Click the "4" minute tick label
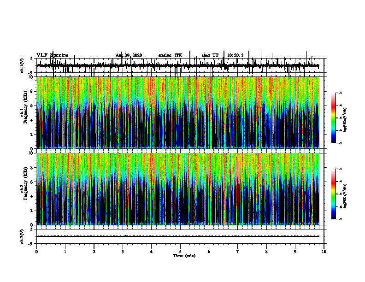This screenshot has width=365, height=282. [x=152, y=252]
